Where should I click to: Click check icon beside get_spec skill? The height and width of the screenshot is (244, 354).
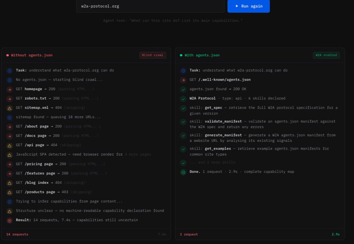point(183,108)
